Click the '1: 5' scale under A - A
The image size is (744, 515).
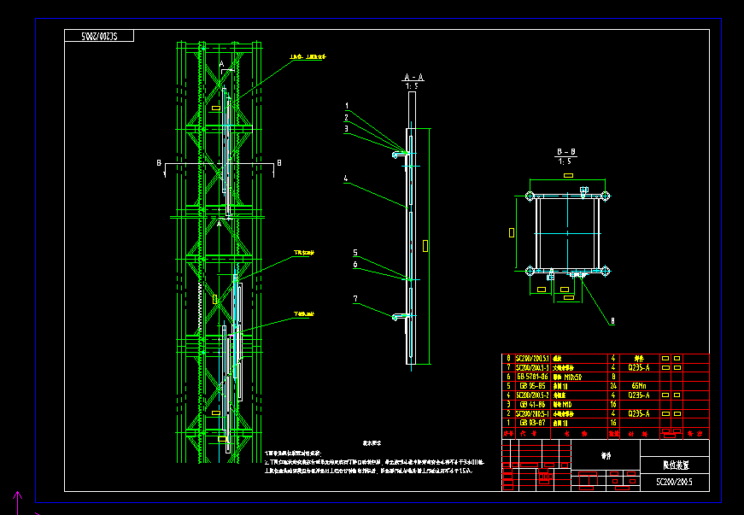413,85
